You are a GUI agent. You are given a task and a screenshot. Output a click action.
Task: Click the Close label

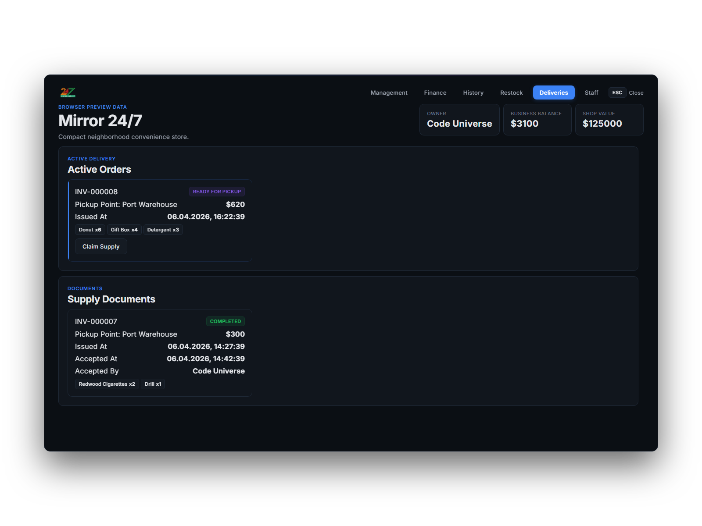point(636,93)
